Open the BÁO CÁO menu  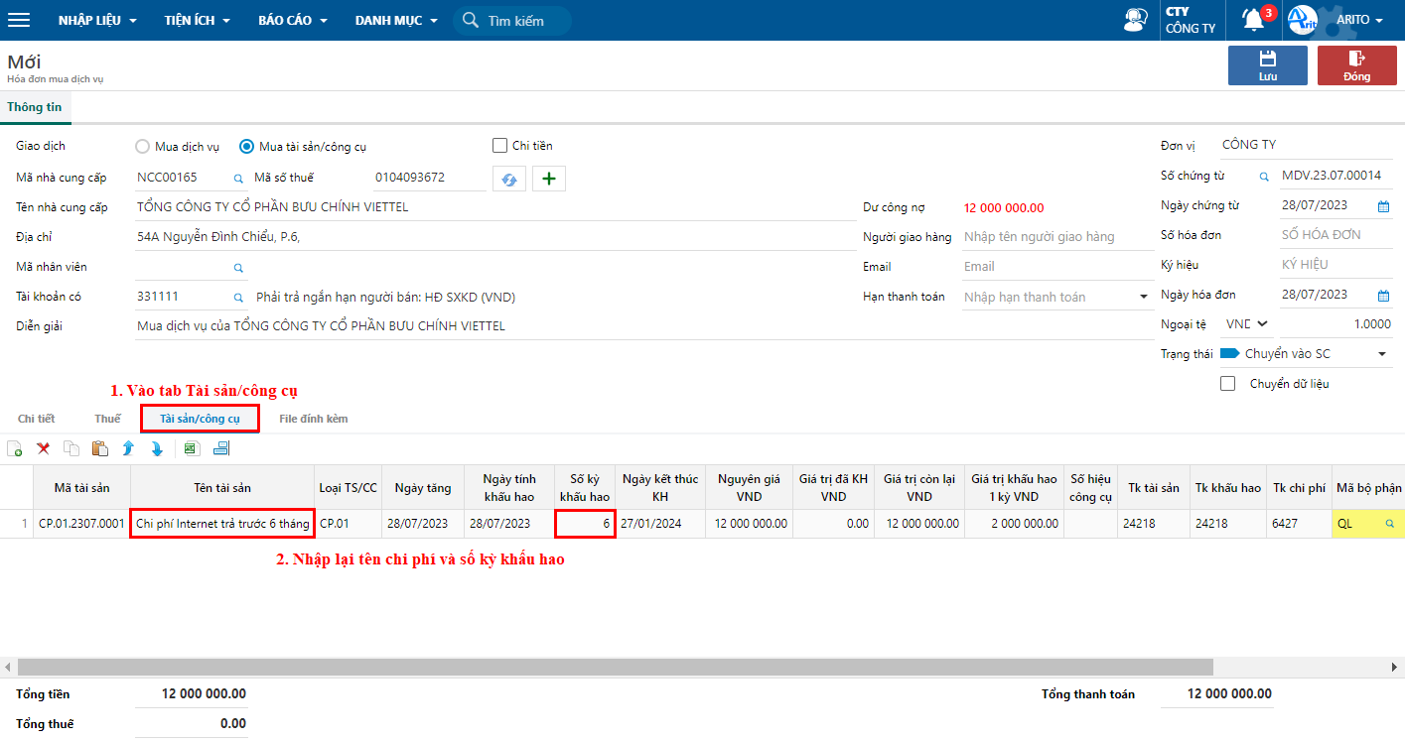[292, 20]
